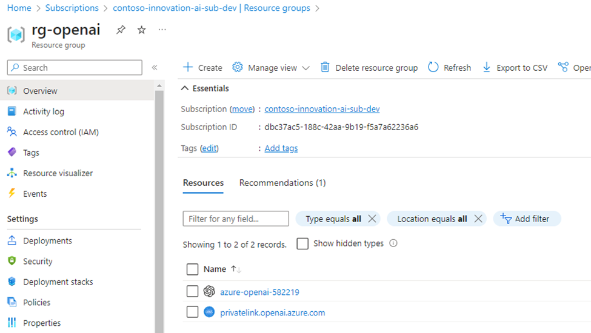Open privatelink.openai.azure.com DNS zone
591x333 pixels.
coord(273,312)
